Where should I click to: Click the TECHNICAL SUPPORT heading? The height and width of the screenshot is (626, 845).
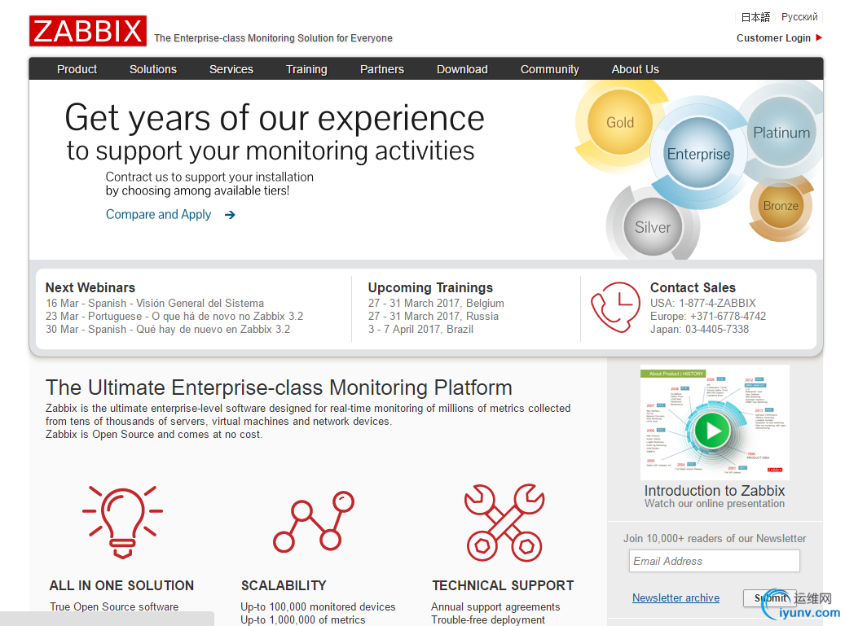[503, 585]
